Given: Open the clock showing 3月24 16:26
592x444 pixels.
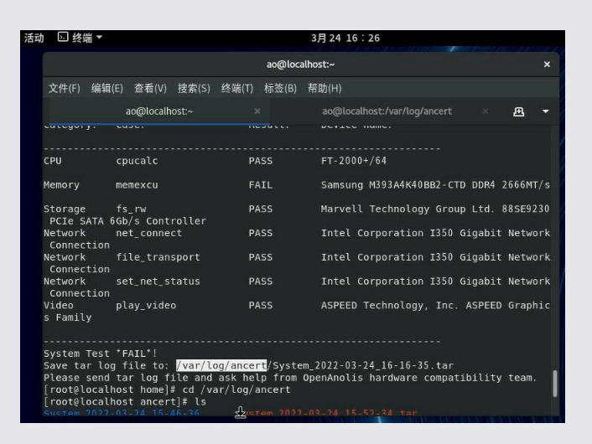Looking at the screenshot, I should 345,39.
